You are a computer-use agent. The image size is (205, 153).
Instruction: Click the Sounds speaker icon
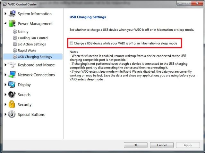click(x=12, y=95)
